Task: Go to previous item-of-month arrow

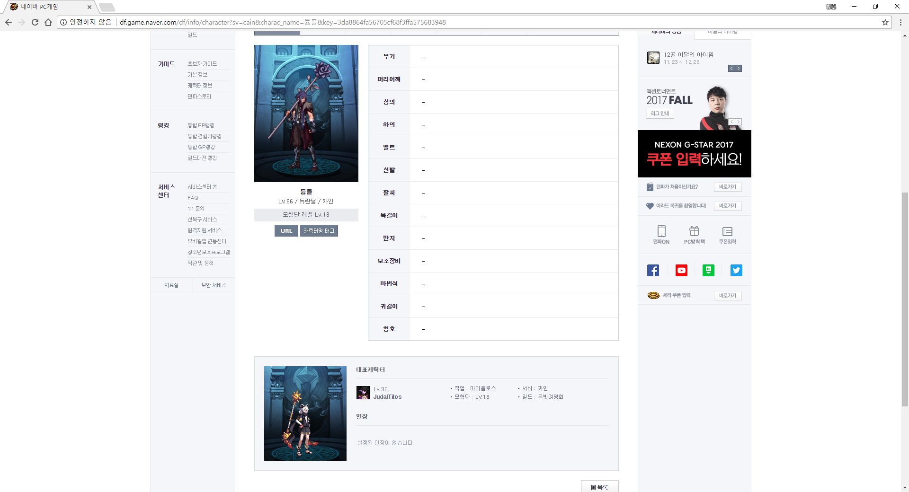Action: (x=731, y=69)
